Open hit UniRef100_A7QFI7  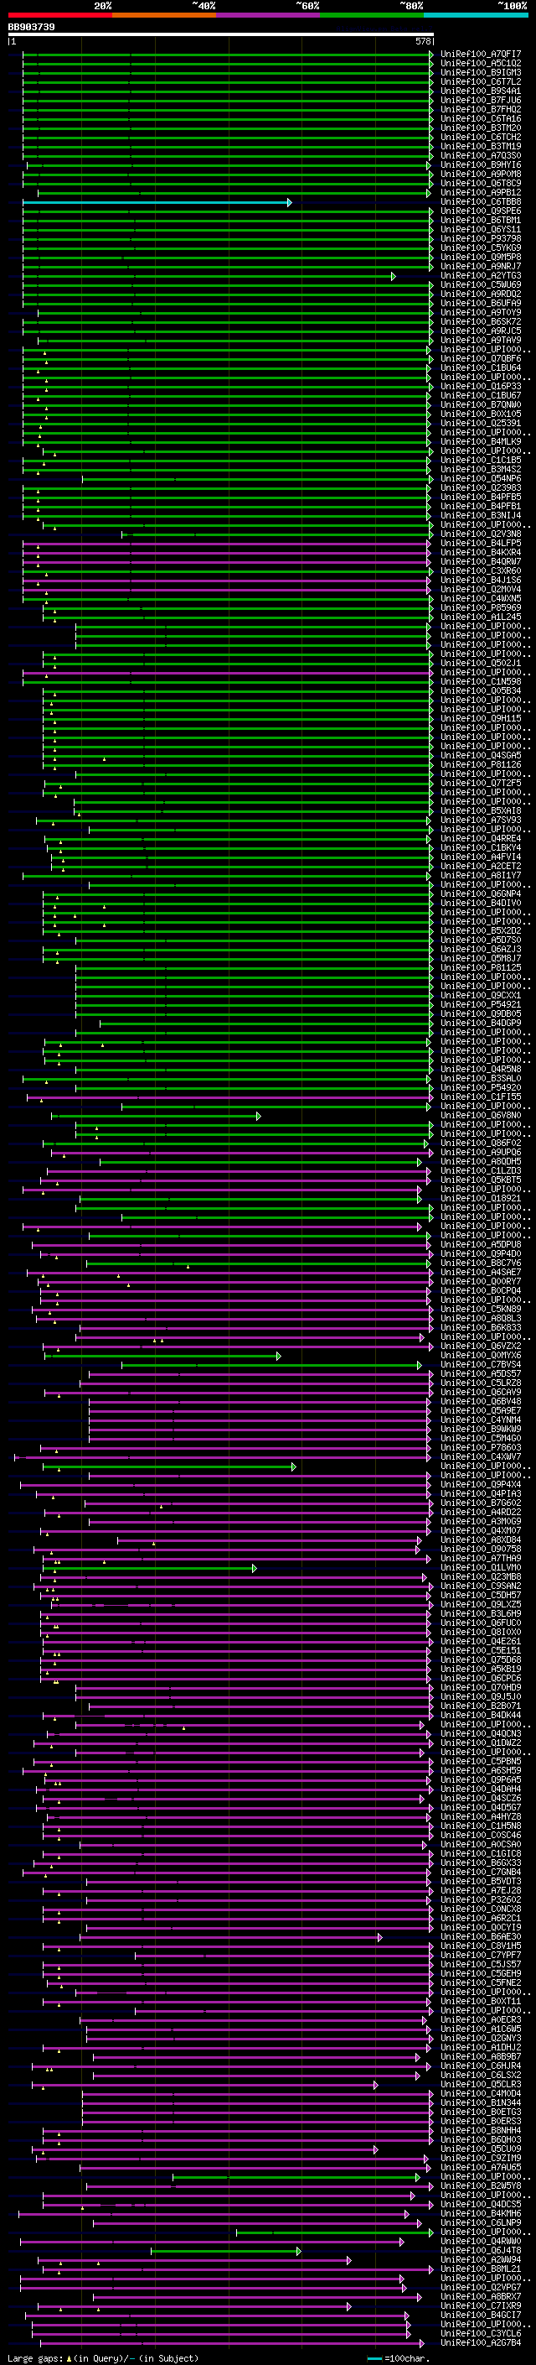[x=481, y=55]
